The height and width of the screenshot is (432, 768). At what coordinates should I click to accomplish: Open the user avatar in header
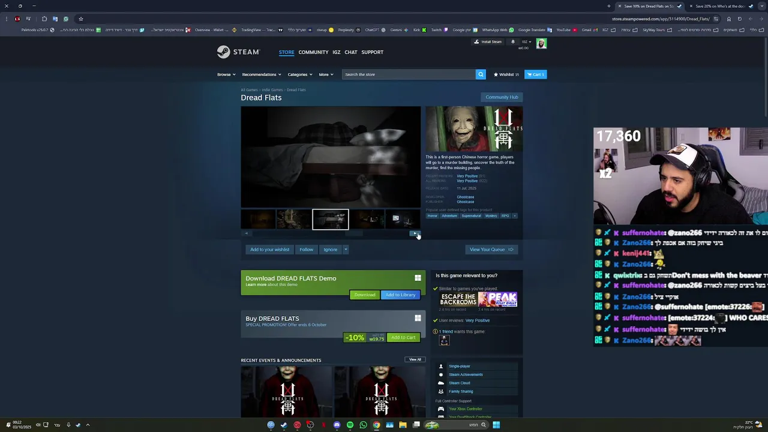541,43
